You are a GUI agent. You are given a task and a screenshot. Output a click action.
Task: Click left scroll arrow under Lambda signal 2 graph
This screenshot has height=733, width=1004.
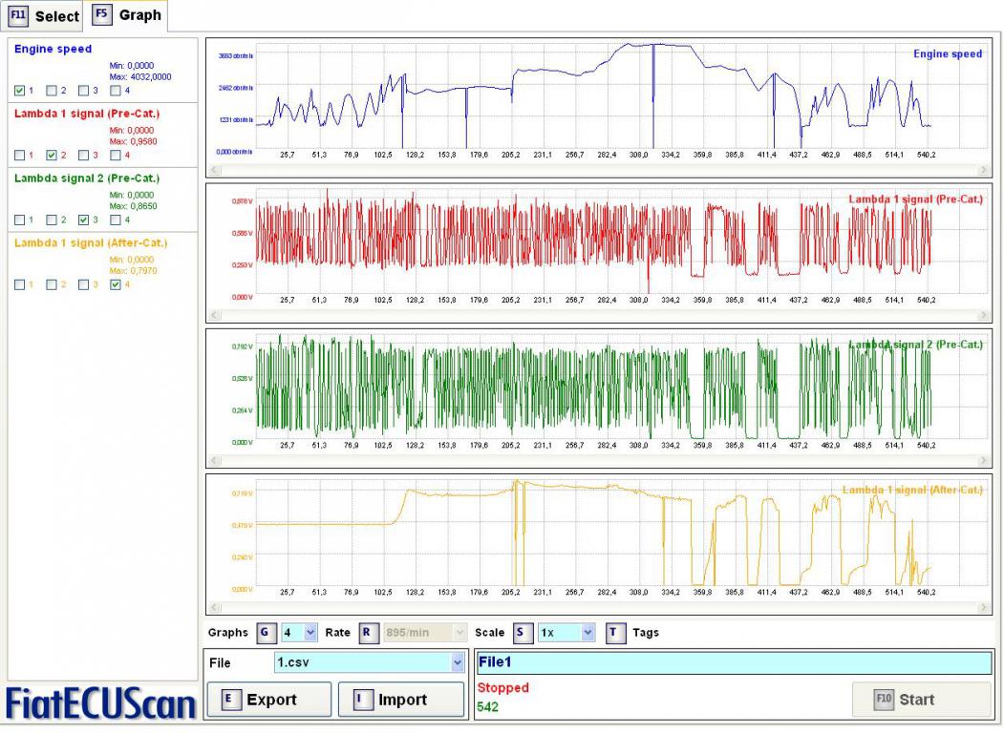(x=215, y=460)
